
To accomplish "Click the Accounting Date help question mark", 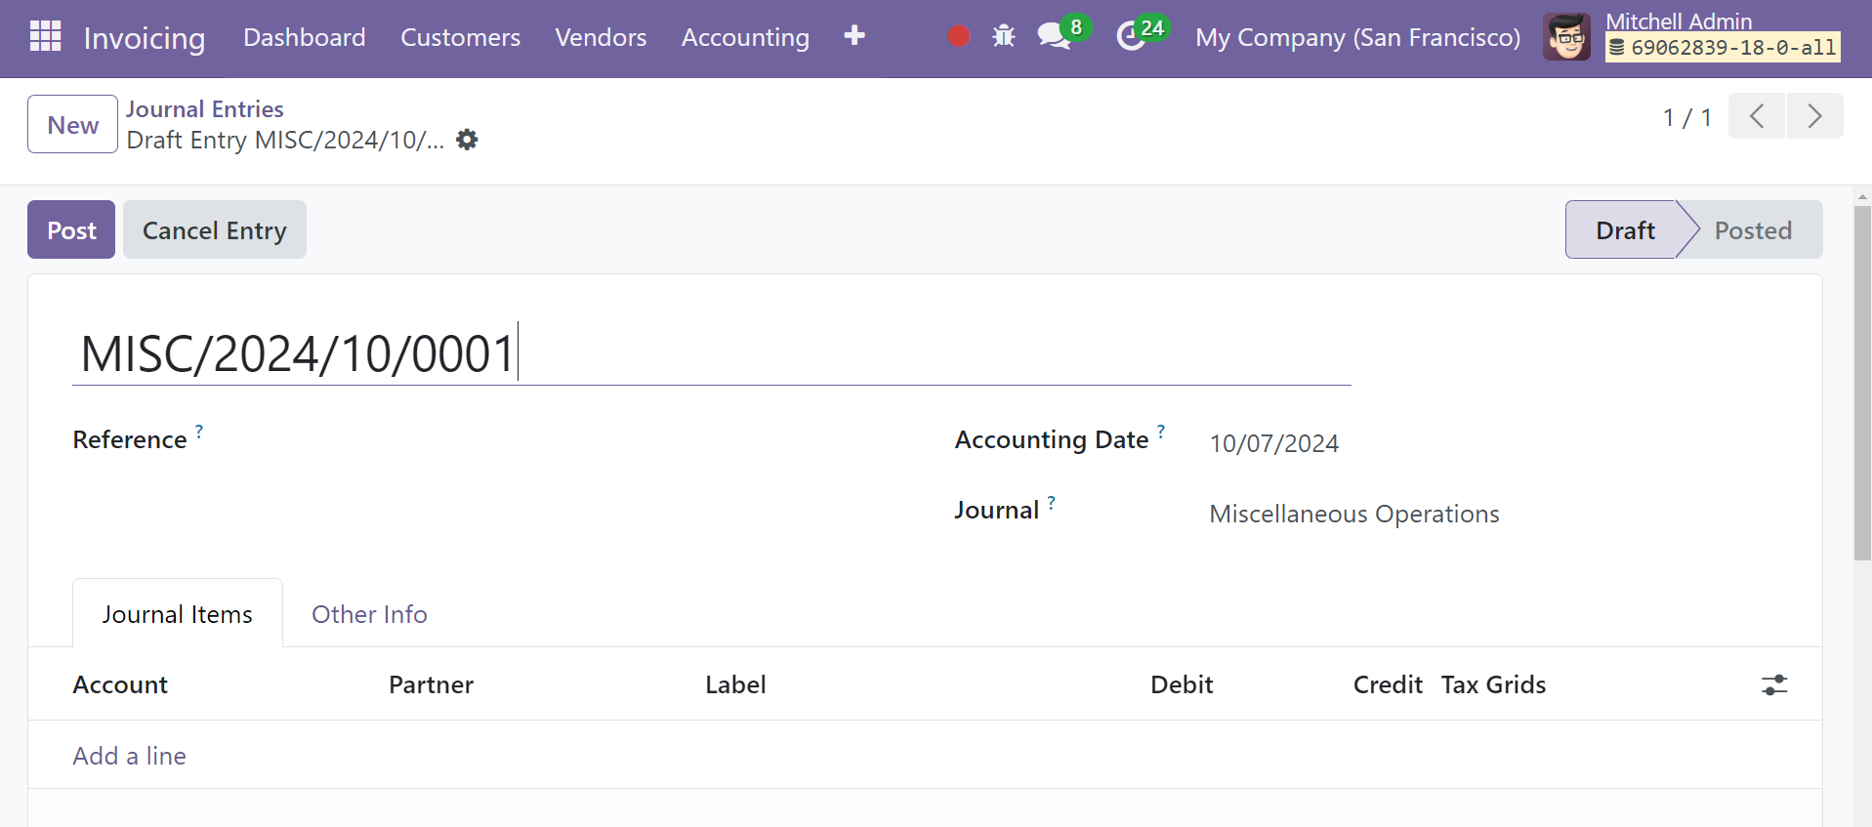I will tap(1161, 431).
